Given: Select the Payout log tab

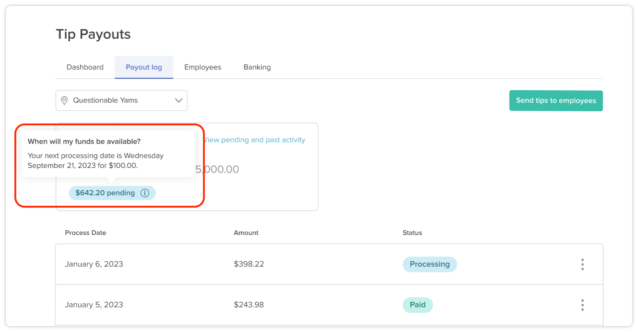Looking at the screenshot, I should click(144, 67).
